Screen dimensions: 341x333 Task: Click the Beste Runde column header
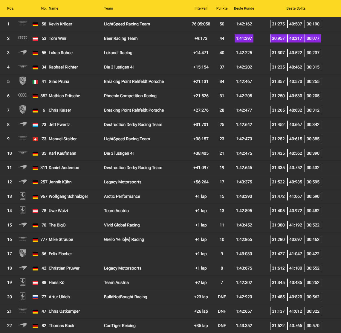(x=244, y=8)
